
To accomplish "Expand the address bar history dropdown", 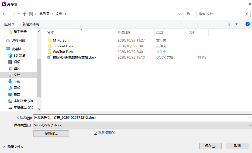I will [179, 14].
